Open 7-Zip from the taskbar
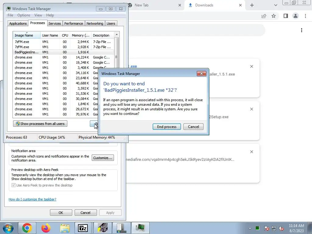The image size is (312, 234). (83, 228)
